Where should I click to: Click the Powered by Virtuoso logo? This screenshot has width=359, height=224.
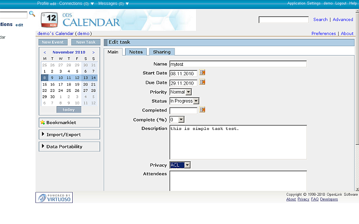[x=54, y=198]
